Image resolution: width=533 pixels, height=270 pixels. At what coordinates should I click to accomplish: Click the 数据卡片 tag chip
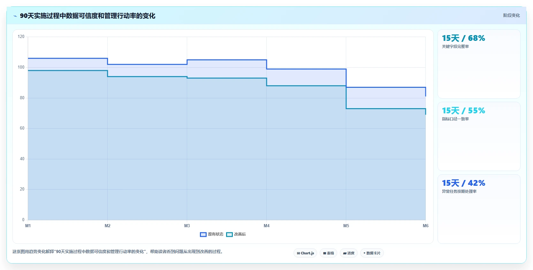372,253
